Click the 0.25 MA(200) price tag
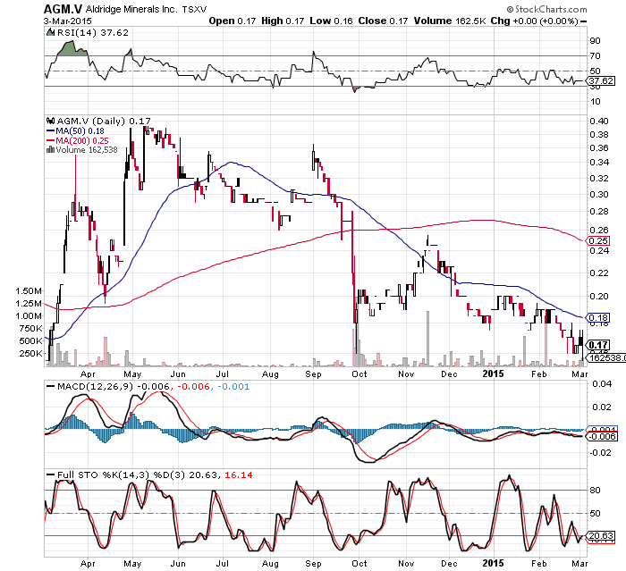This screenshot has width=626, height=571. point(599,241)
